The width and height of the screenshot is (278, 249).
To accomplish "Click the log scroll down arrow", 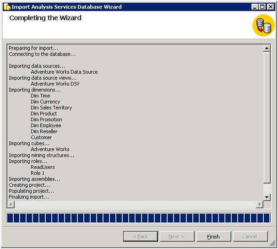I will pyautogui.click(x=267, y=197).
